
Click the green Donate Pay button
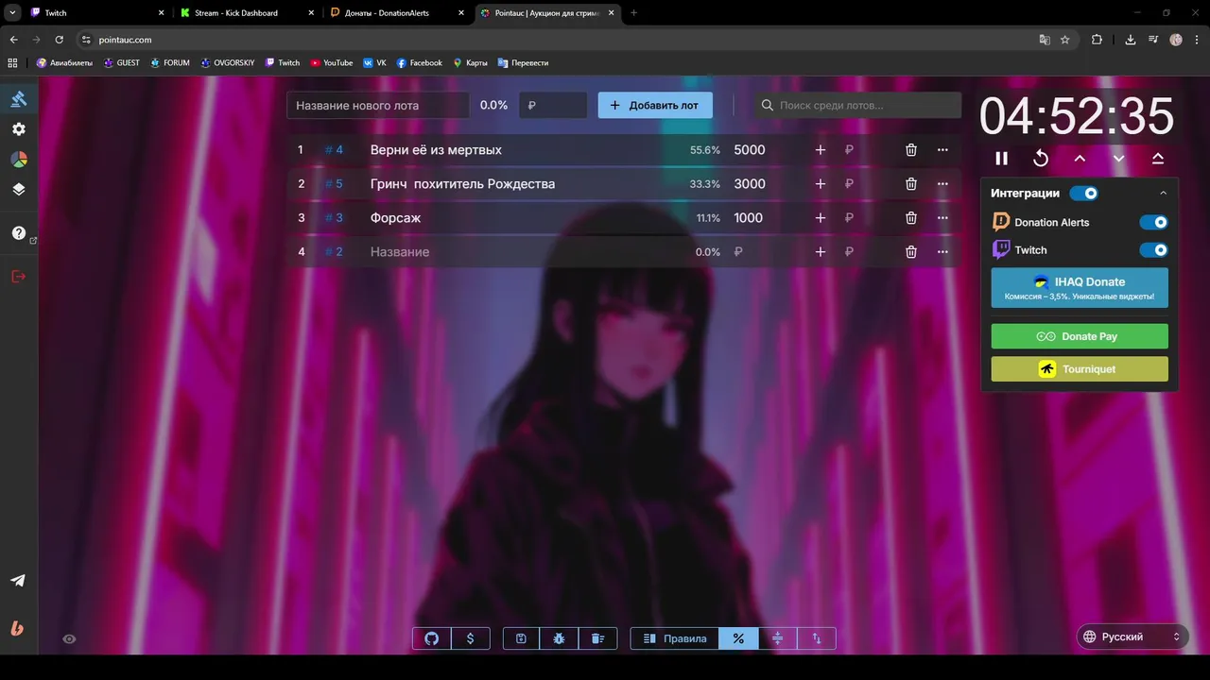pyautogui.click(x=1080, y=336)
